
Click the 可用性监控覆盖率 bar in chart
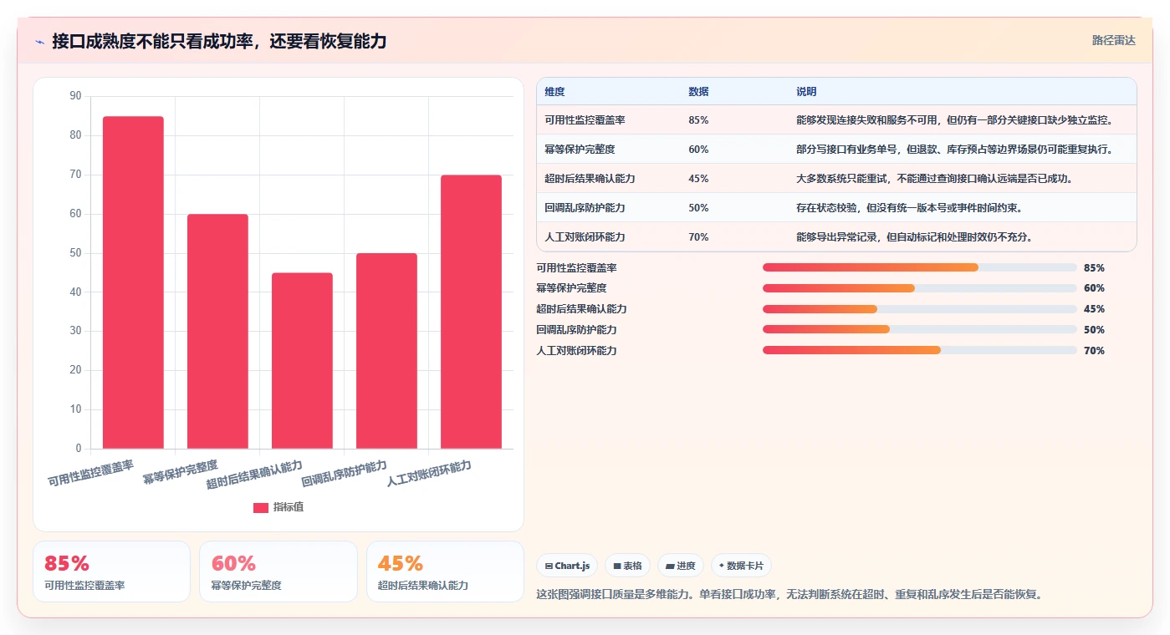(x=133, y=282)
